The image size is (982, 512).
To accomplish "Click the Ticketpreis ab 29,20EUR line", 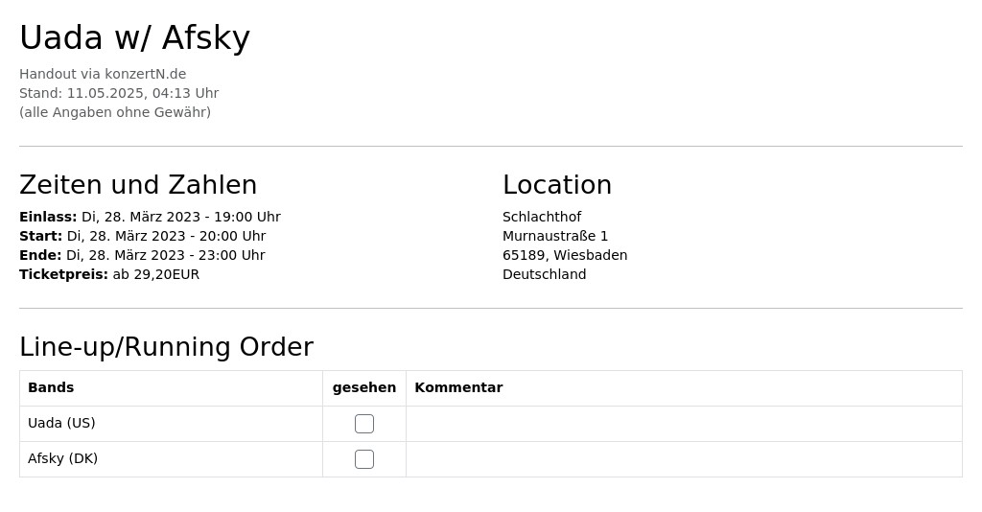I will (x=109, y=274).
